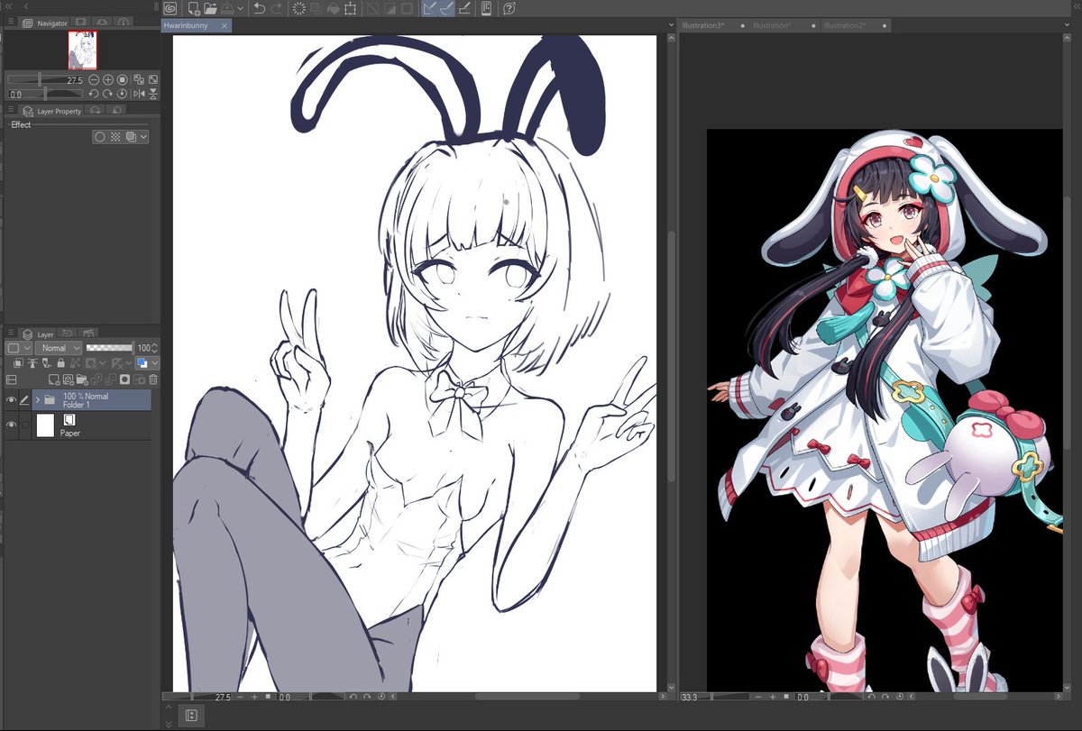
Task: Flip canvas vertically in Navigator
Action: [153, 94]
